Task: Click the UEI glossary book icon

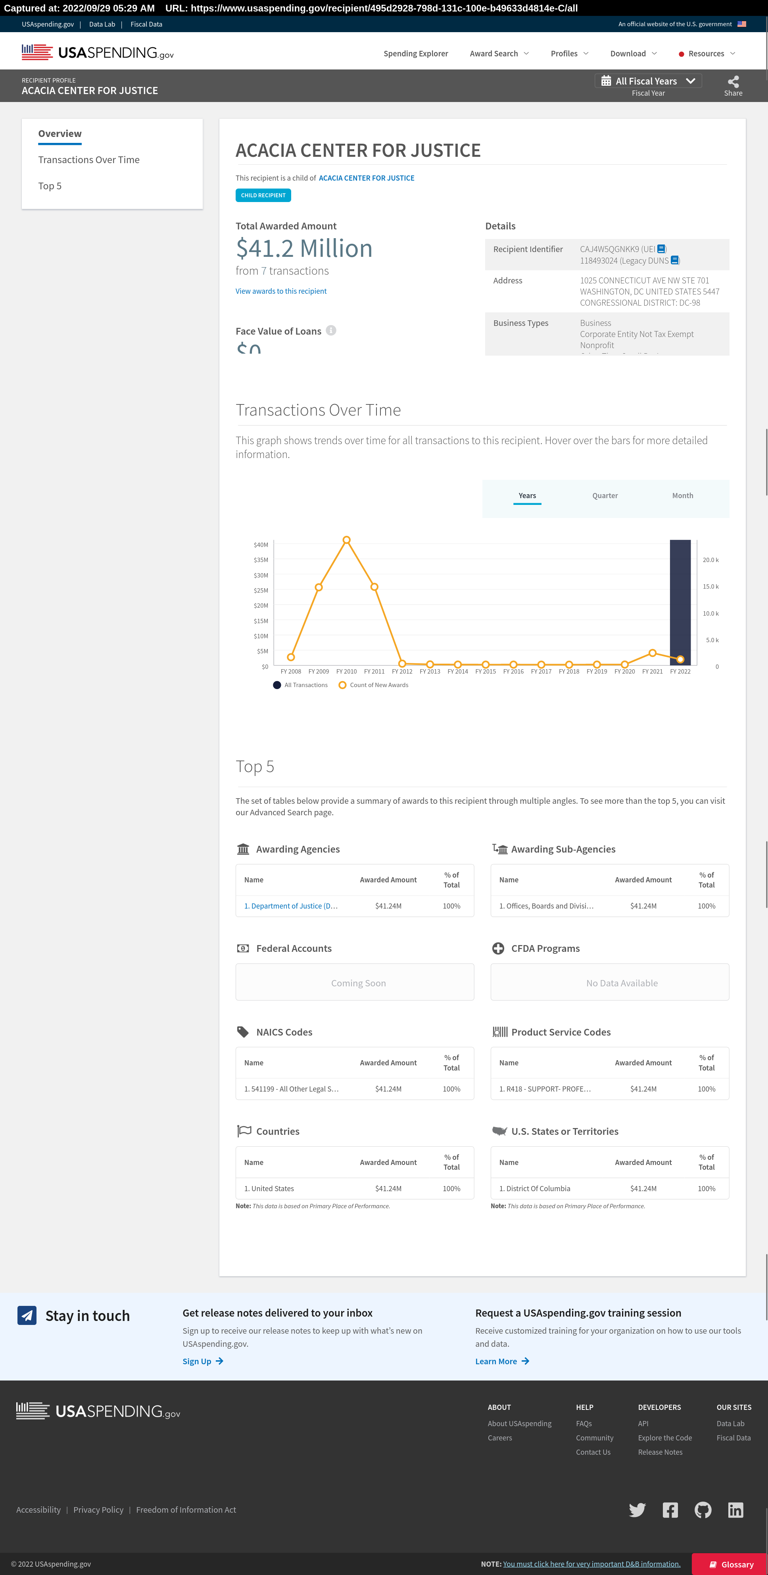Action: click(x=661, y=249)
